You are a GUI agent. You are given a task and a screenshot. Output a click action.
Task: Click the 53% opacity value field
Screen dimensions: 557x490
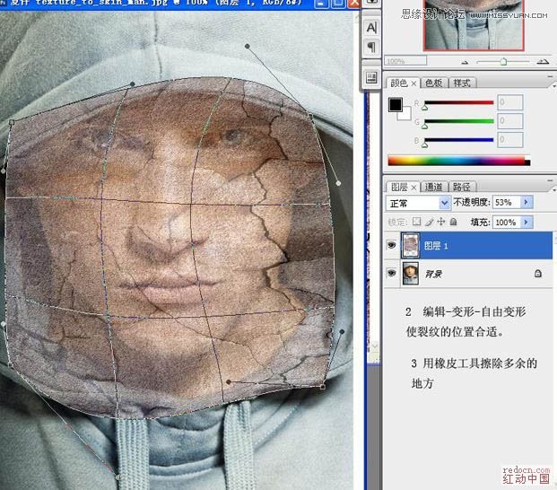tap(507, 202)
